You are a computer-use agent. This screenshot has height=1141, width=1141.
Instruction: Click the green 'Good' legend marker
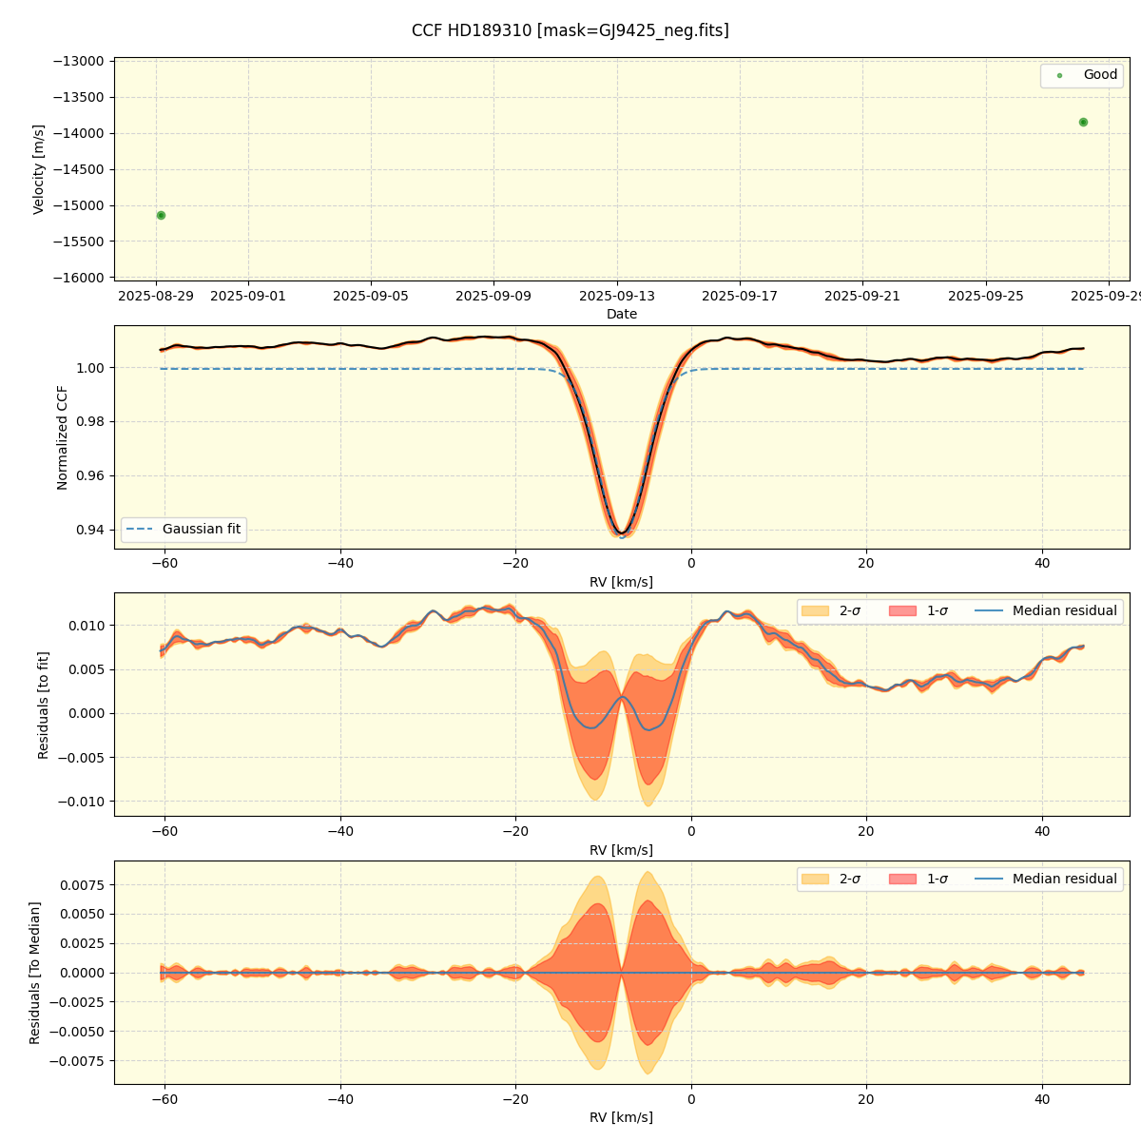(1059, 75)
